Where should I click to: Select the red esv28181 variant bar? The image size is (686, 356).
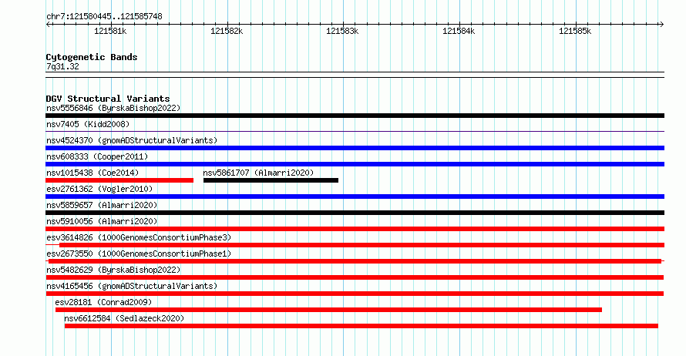(328, 310)
